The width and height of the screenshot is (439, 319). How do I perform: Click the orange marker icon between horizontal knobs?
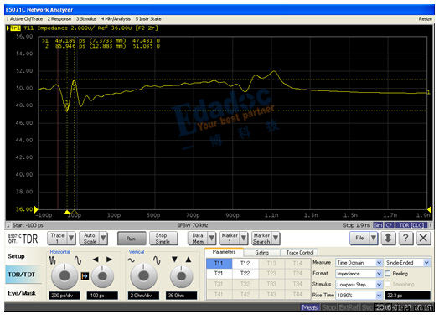click(85, 276)
